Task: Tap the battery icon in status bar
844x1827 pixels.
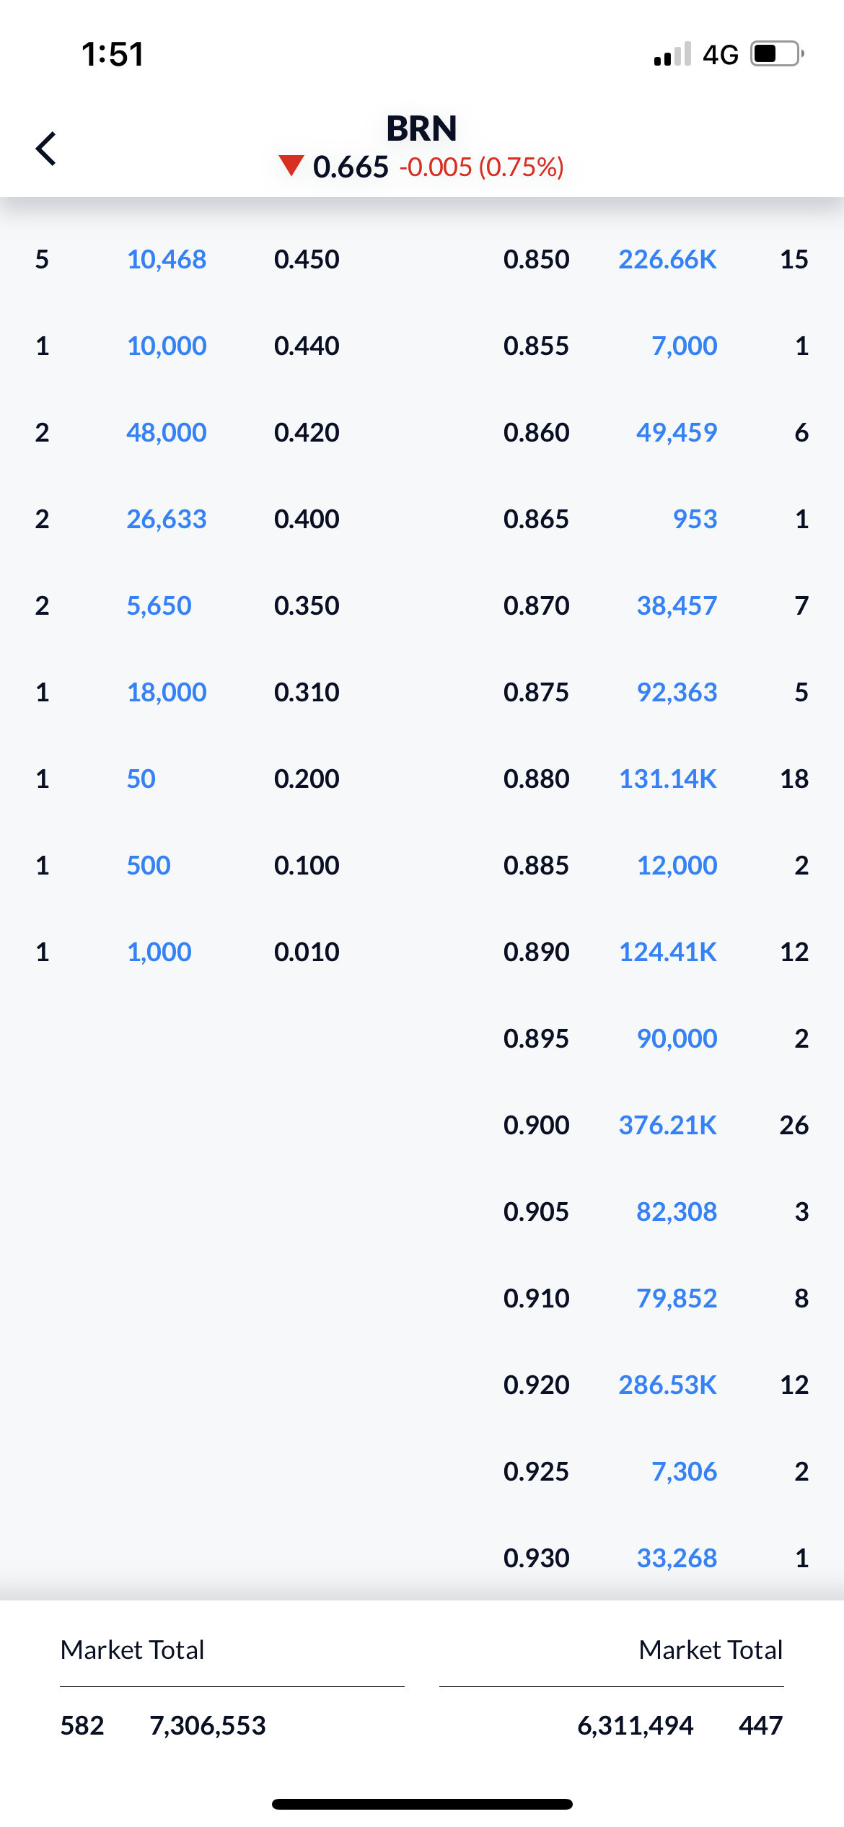Action: click(778, 54)
